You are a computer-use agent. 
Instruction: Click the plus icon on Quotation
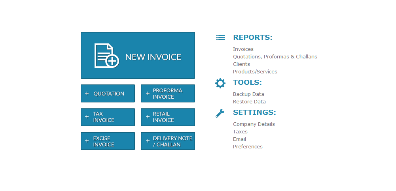[x=87, y=94]
